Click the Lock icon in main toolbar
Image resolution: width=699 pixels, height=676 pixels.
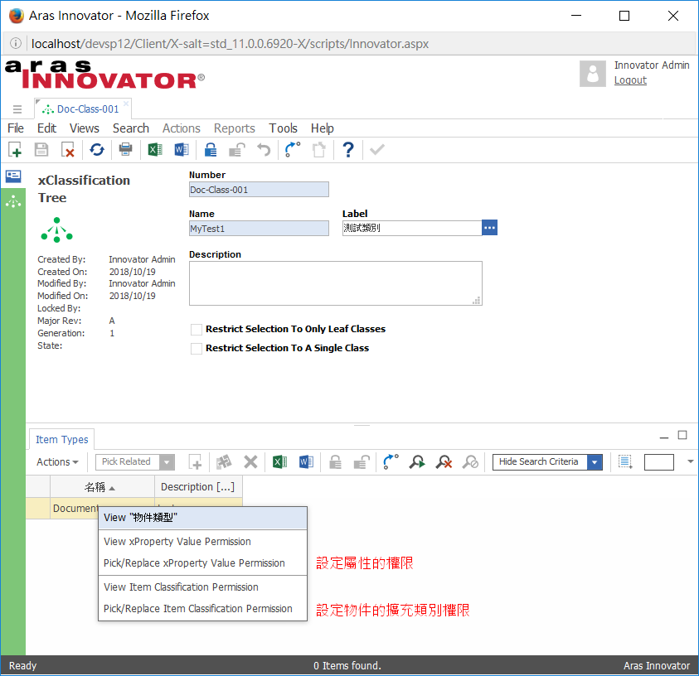(211, 150)
